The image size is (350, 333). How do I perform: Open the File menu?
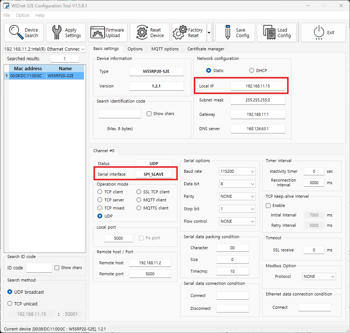(7, 15)
